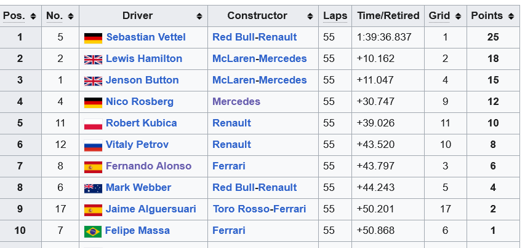The width and height of the screenshot is (525, 248).
Task: Click the Australian flag beside Mark Webber
Action: tap(93, 188)
